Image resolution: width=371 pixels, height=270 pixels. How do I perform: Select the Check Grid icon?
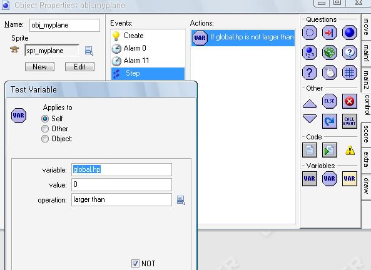click(x=350, y=72)
